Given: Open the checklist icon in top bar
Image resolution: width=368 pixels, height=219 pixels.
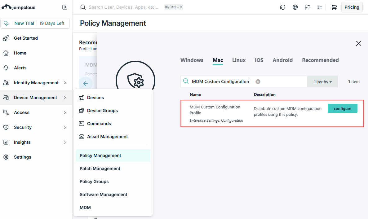Looking at the screenshot, I should tap(320, 7).
